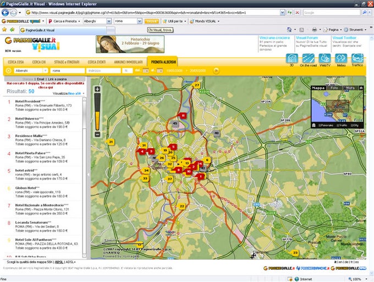Open the ANNUNCI IMMOBILIARI tab

pos(128,62)
